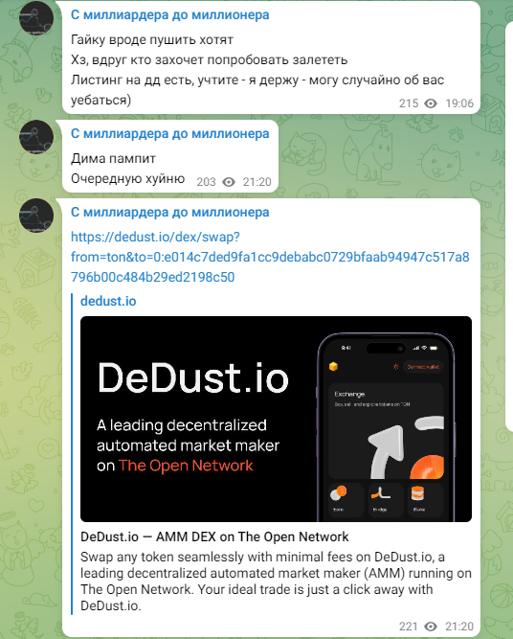Open channel avatar beside 'Дима пампит' message
The image size is (513, 639).
click(x=36, y=137)
